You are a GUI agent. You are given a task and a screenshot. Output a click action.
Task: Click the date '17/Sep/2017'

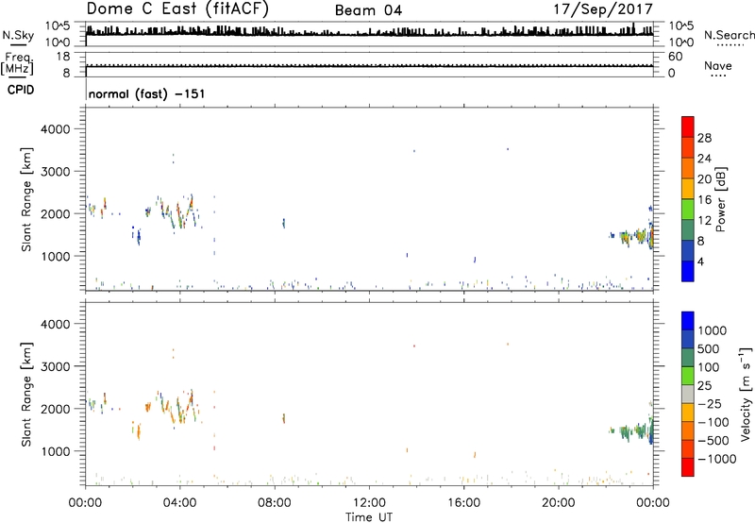point(603,9)
